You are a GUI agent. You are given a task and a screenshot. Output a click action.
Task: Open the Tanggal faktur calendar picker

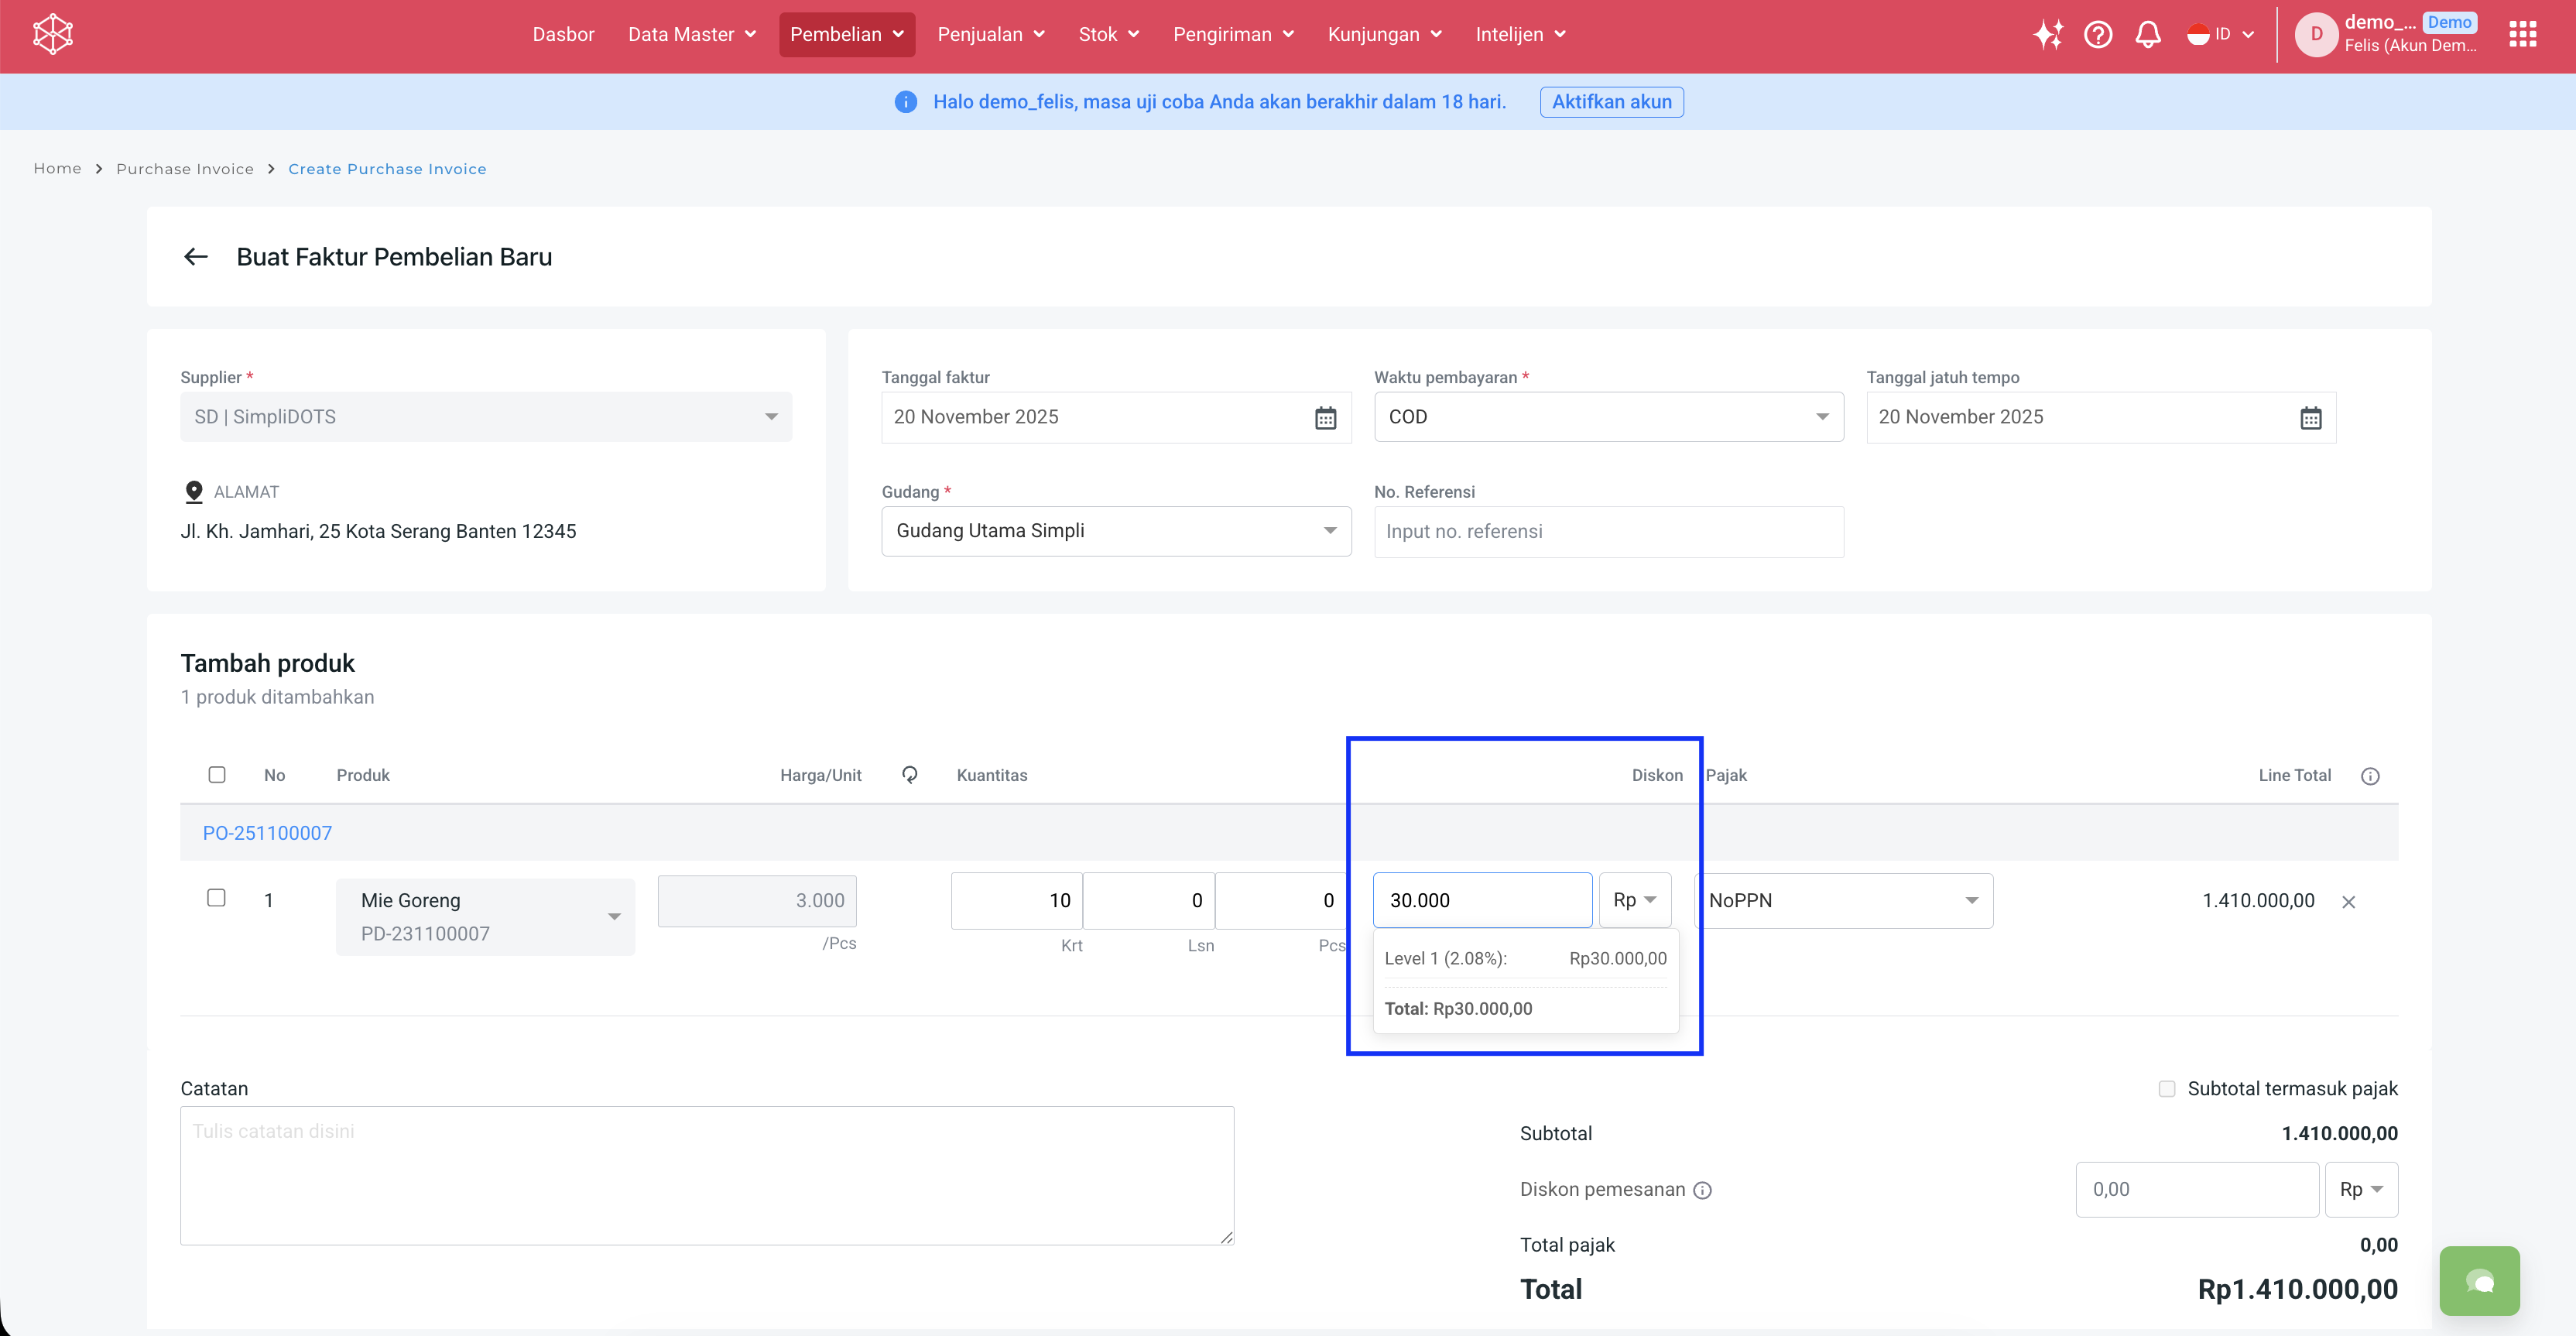(x=1325, y=418)
